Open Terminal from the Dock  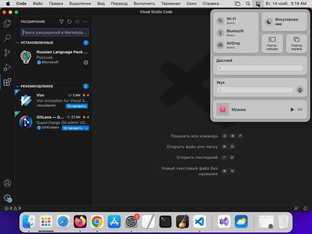click(x=165, y=222)
